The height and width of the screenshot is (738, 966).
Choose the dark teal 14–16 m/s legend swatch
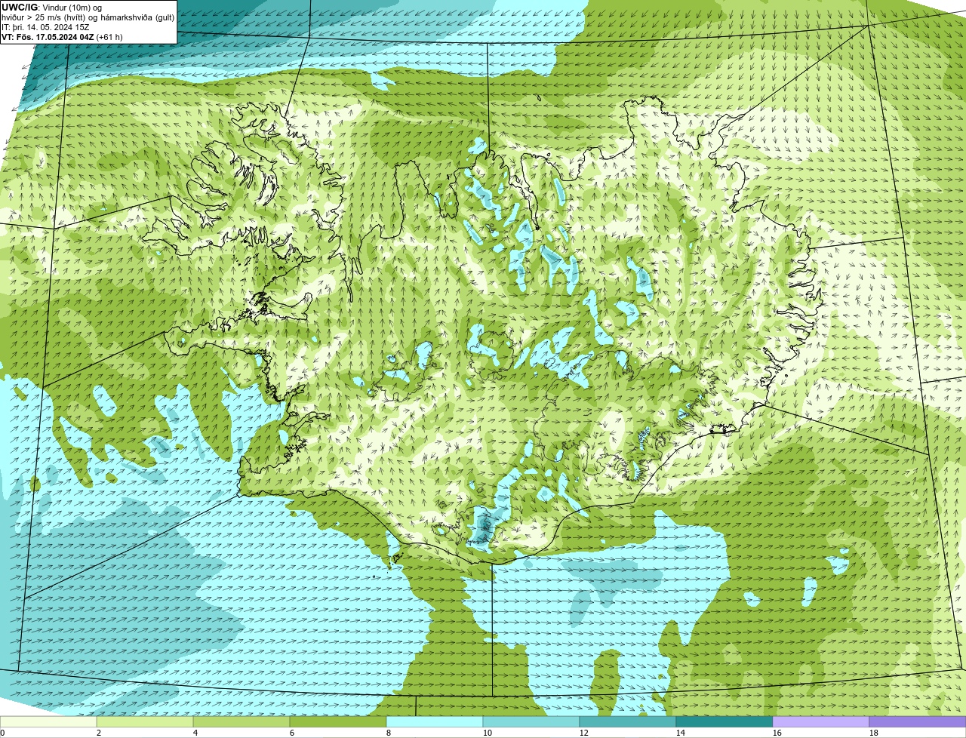724,721
